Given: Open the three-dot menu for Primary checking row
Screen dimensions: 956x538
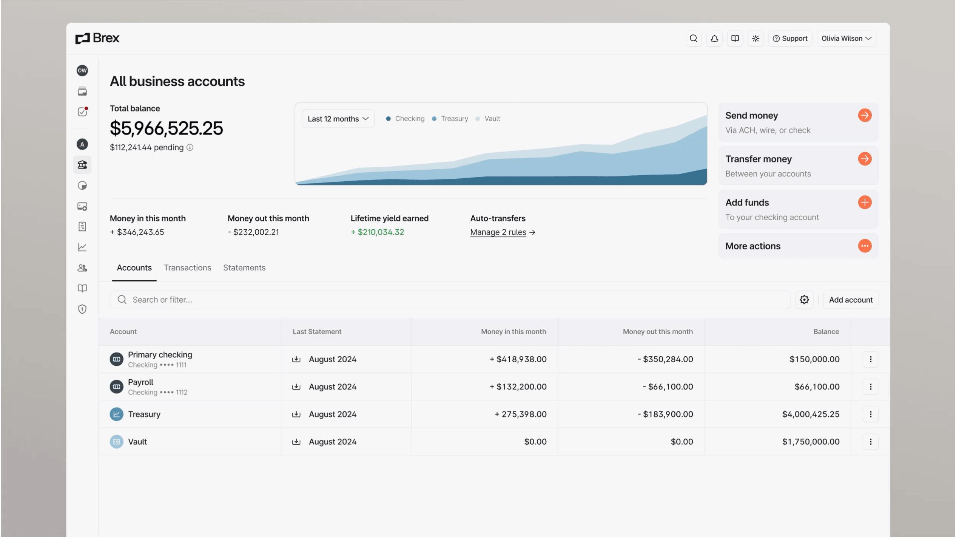Looking at the screenshot, I should (871, 359).
